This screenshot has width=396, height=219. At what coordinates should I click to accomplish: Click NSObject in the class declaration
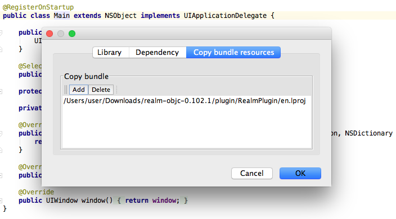[120, 16]
